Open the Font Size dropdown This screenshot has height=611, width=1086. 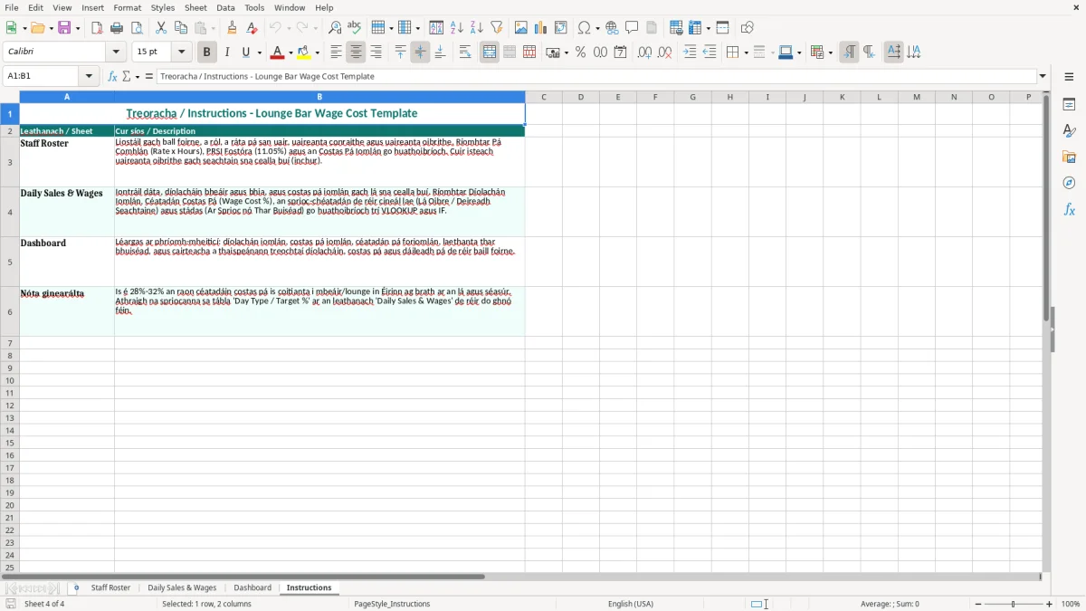pos(181,53)
